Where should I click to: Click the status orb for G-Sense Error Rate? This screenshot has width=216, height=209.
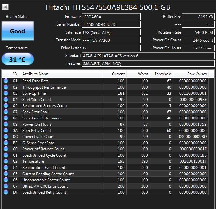[6, 143]
